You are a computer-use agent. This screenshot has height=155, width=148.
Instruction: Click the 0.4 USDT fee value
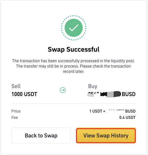coord(128,118)
